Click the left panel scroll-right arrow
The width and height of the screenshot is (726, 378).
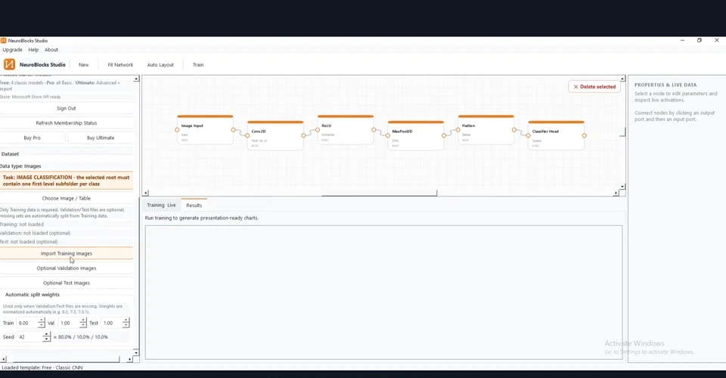click(x=129, y=360)
